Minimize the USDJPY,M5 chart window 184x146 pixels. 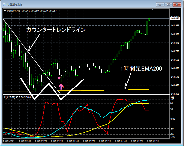pyautogui.click(x=160, y=5)
